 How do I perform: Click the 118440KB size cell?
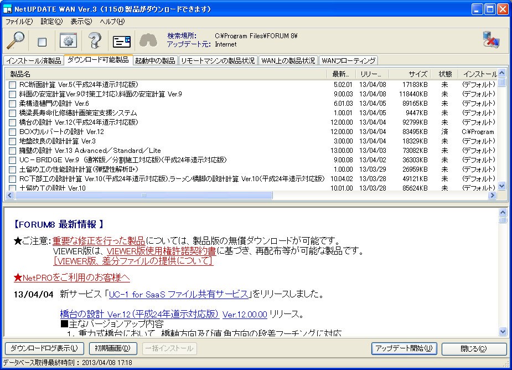(413, 95)
